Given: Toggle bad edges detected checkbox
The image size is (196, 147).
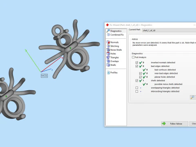Looking at the screenshot, I should 137,66.
